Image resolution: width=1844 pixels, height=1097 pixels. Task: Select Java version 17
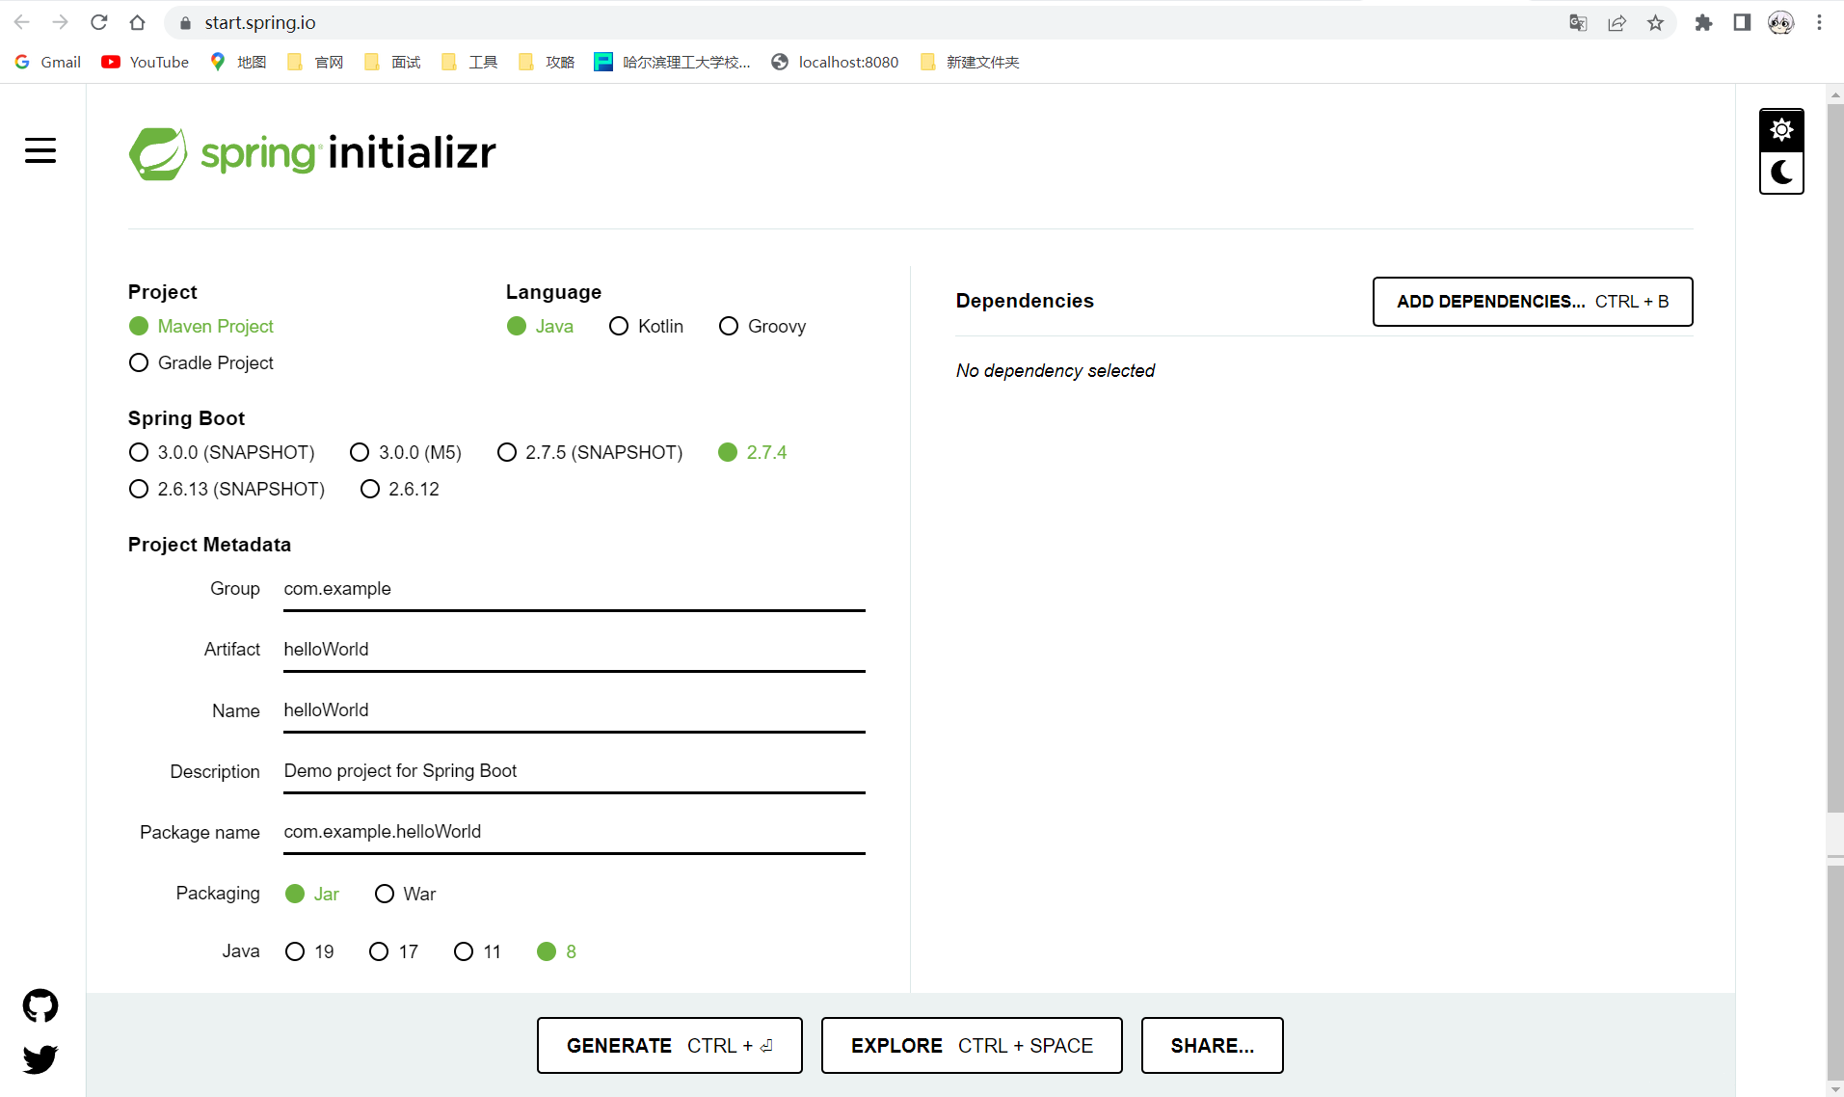coord(393,951)
